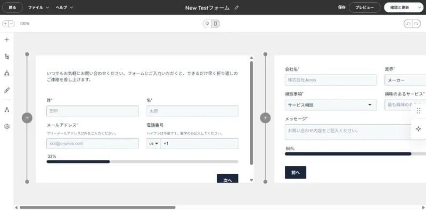Image resolution: width=426 pixels, height=210 pixels.
Task: Click the 名 input field
Action: (192, 111)
